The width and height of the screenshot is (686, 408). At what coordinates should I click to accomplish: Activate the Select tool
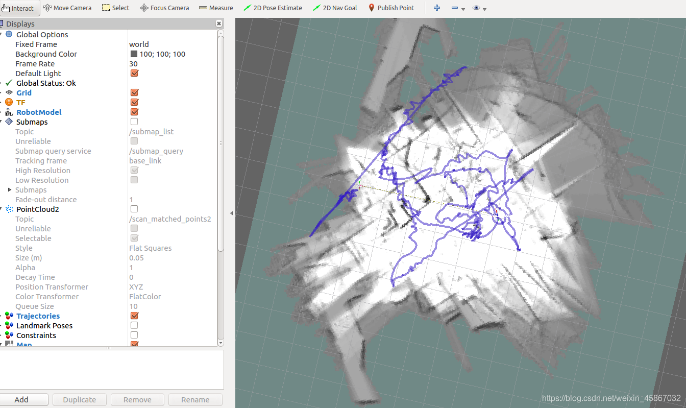click(115, 8)
